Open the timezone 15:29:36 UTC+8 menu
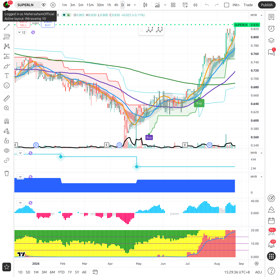Image resolution: width=277 pixels, height=277 pixels. 237,272
